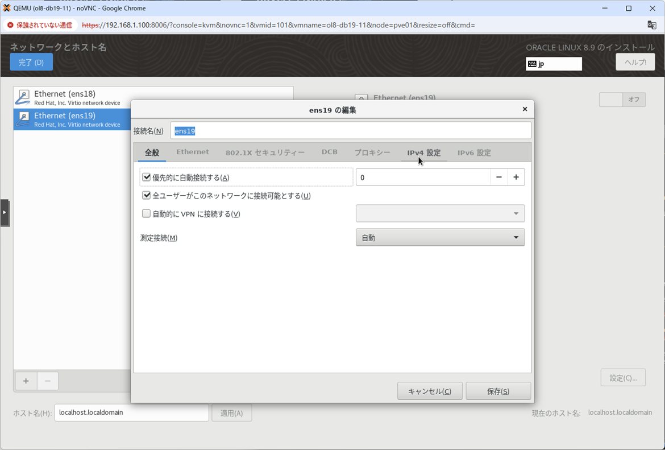Add a network device with plus button
The height and width of the screenshot is (450, 665).
[x=26, y=381]
